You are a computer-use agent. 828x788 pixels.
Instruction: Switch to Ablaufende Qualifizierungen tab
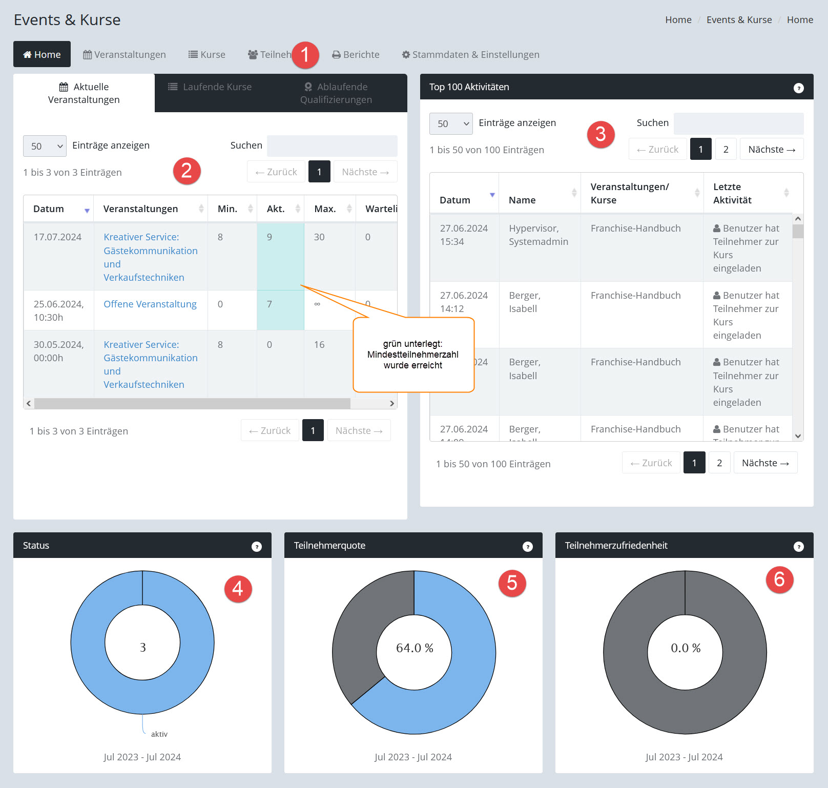pos(336,93)
